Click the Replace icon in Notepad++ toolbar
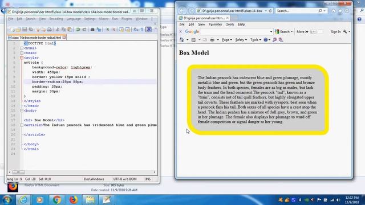Screen dimensions: 365x205 pyautogui.click(x=99, y=30)
